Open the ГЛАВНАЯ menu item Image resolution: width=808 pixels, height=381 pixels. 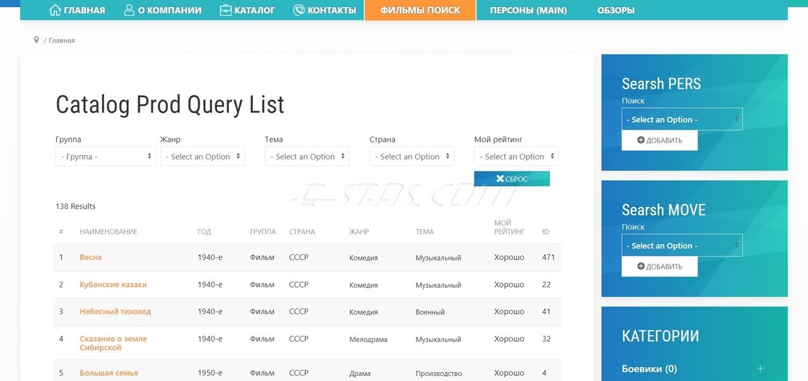[84, 10]
